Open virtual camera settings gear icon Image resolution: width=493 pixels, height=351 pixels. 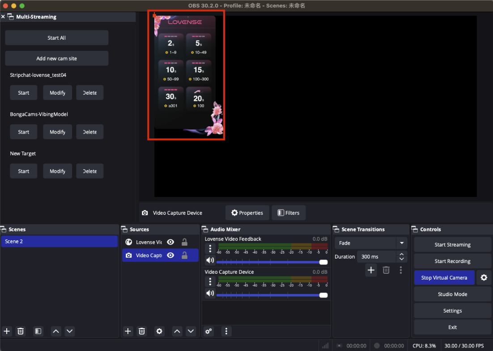point(484,278)
